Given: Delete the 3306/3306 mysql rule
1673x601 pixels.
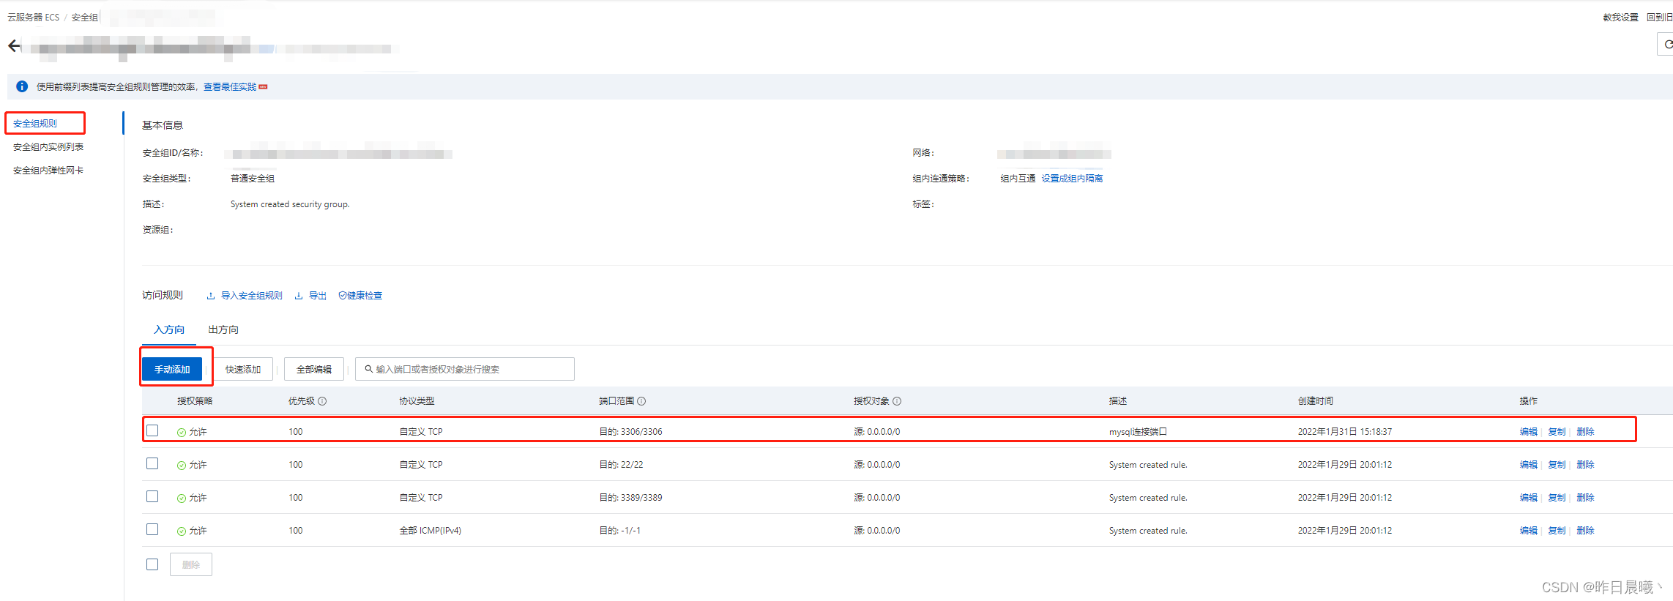Looking at the screenshot, I should (x=1585, y=432).
